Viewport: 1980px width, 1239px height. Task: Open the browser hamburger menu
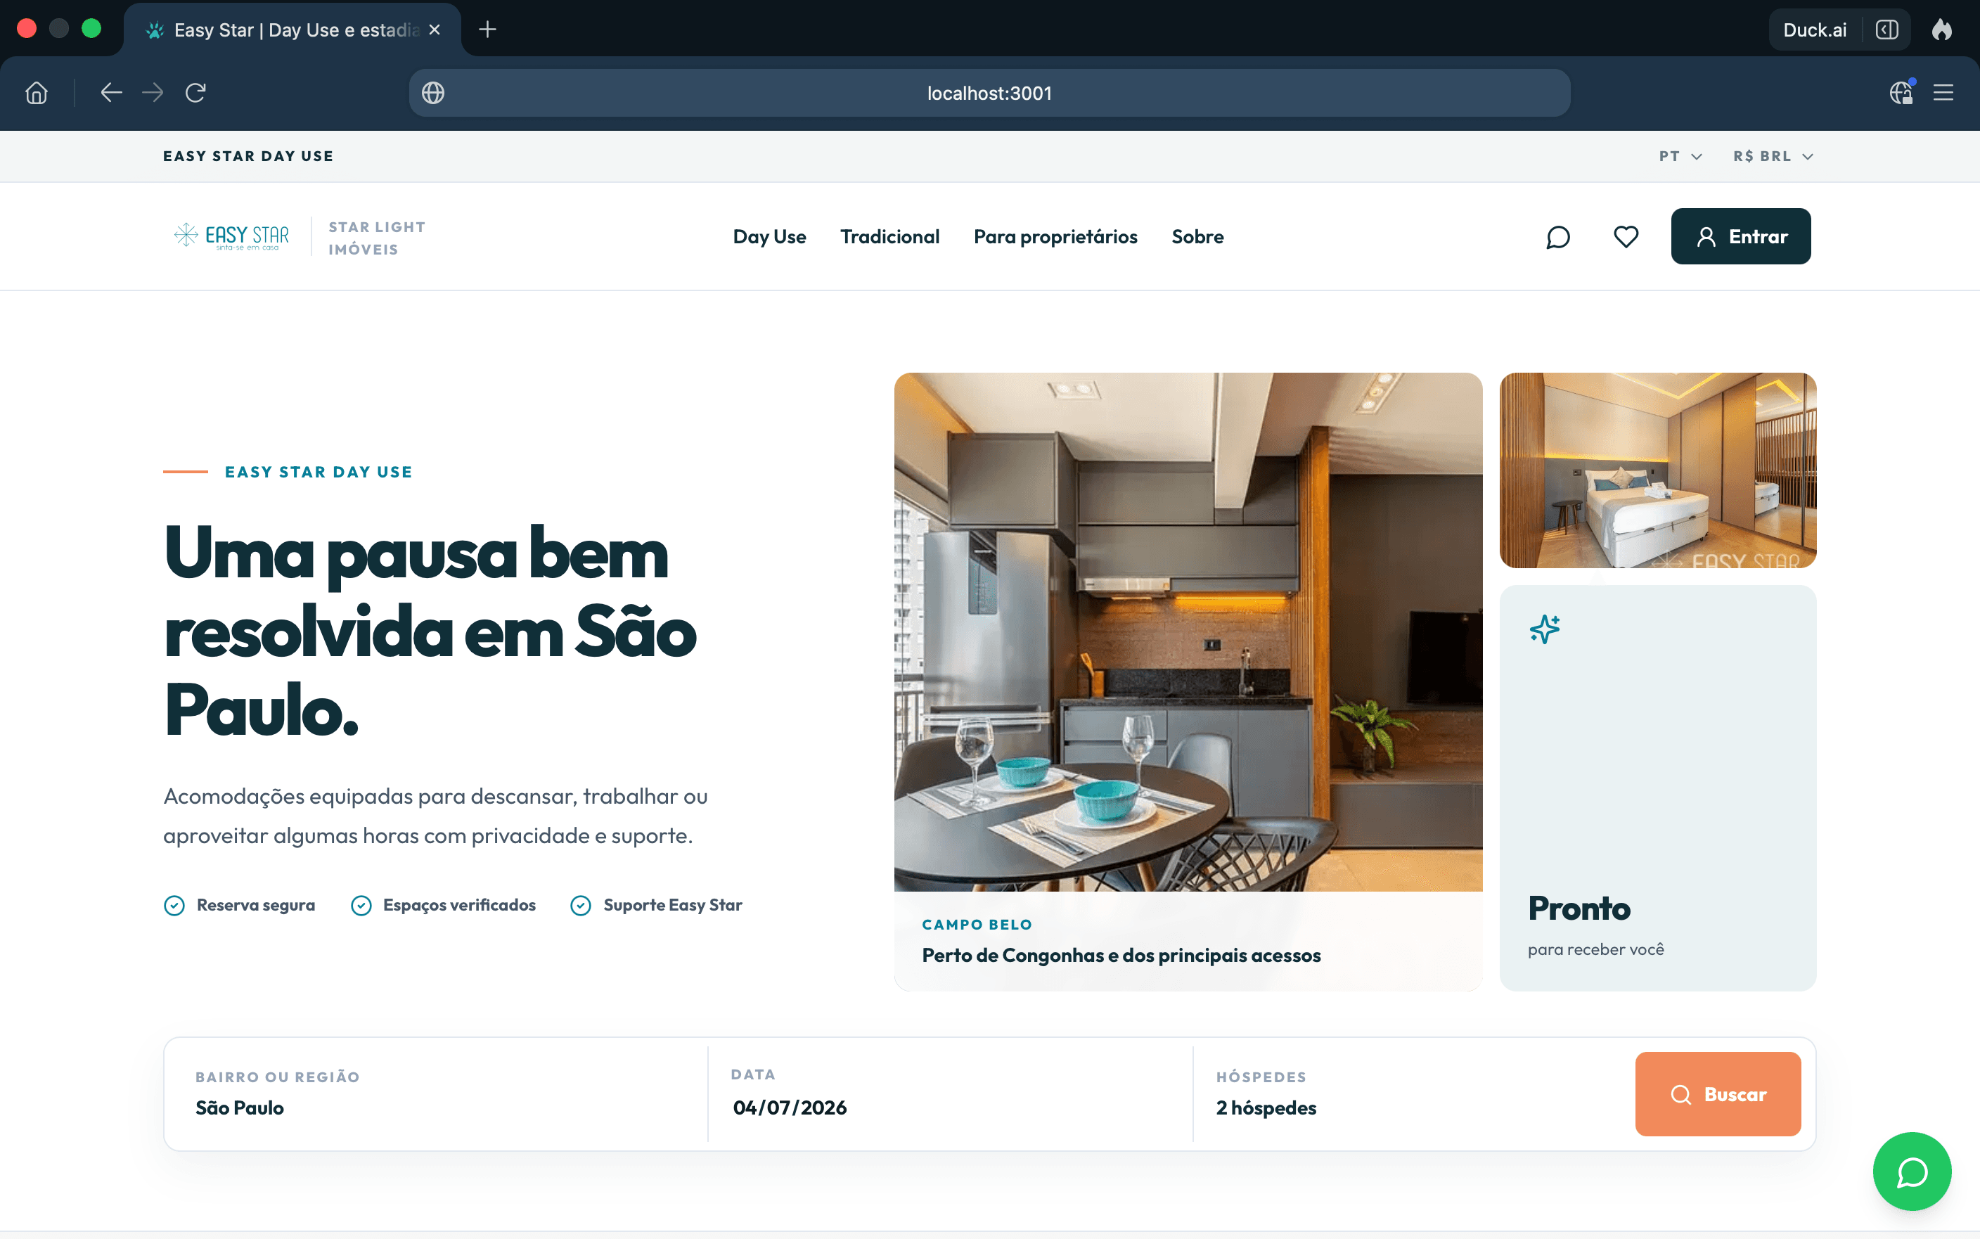pos(1943,93)
